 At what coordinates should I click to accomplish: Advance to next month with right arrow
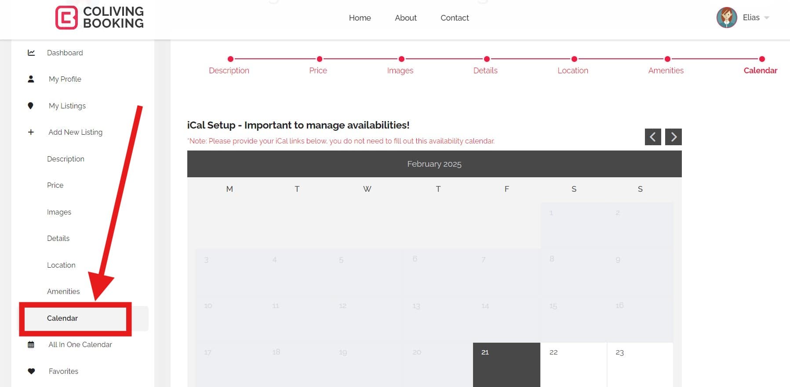[673, 137]
